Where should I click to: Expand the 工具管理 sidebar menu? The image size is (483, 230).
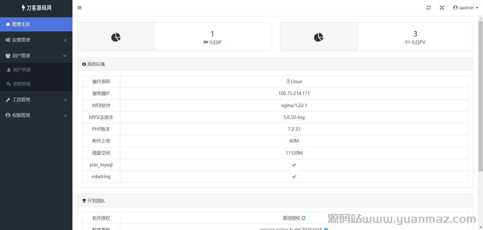point(36,100)
